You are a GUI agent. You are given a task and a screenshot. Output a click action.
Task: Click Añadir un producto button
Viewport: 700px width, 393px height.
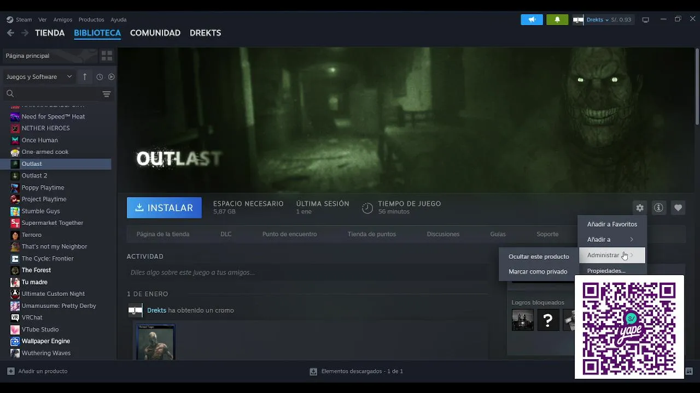tap(37, 371)
